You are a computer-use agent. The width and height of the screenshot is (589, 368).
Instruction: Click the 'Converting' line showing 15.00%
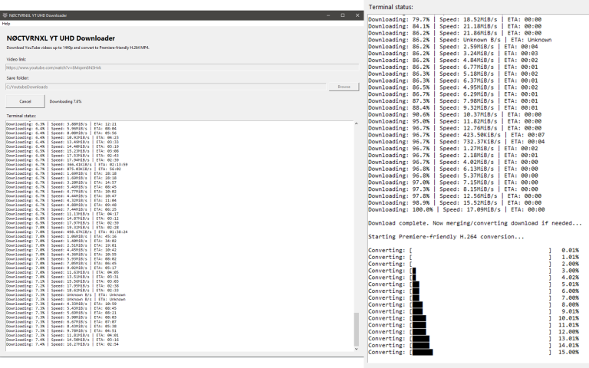(474, 352)
